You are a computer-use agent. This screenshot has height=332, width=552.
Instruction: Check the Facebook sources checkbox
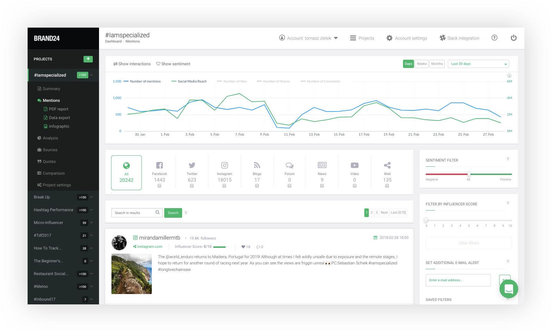pyautogui.click(x=159, y=186)
